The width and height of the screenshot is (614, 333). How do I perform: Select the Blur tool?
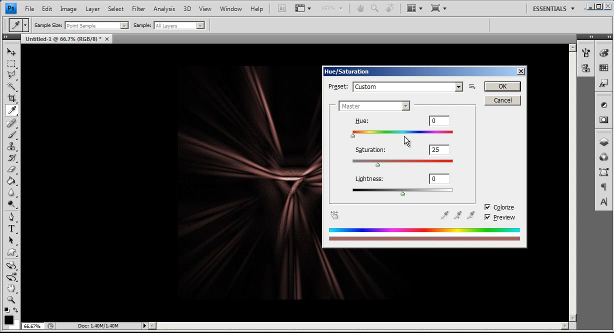click(x=11, y=192)
